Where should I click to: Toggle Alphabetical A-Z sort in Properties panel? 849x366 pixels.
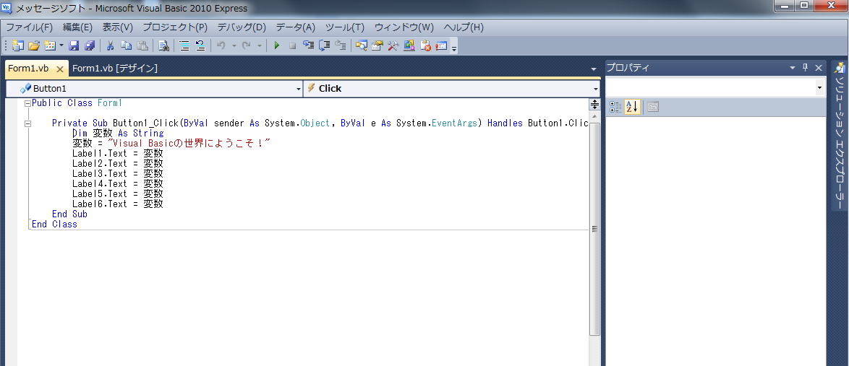pyautogui.click(x=632, y=107)
